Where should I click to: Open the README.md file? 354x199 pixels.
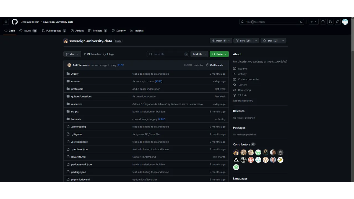point(78,157)
